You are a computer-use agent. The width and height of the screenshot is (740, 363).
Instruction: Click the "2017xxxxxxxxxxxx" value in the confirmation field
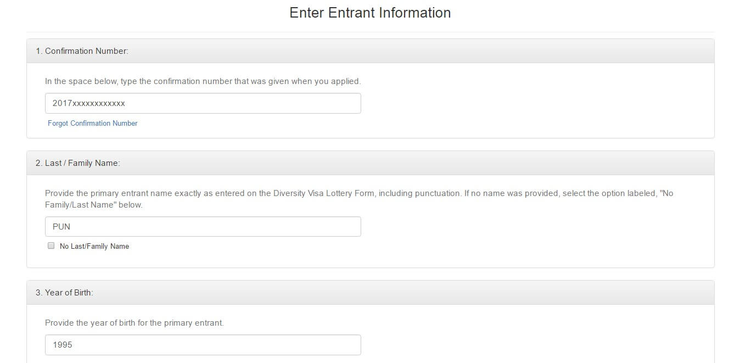[89, 103]
